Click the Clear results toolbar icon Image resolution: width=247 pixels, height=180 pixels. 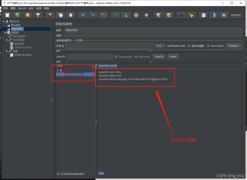pyautogui.click(x=158, y=15)
